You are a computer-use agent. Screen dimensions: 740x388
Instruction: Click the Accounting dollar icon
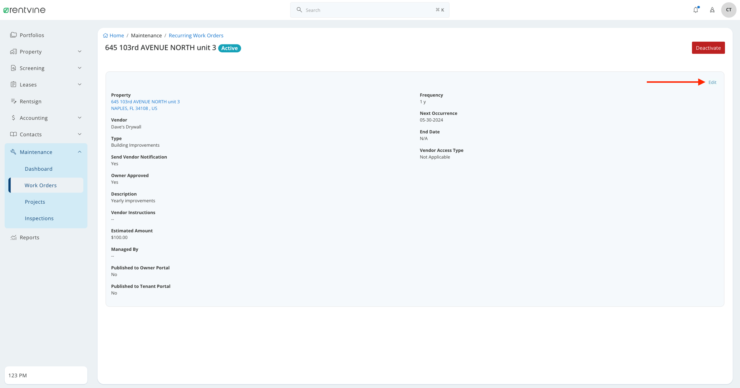coord(13,118)
